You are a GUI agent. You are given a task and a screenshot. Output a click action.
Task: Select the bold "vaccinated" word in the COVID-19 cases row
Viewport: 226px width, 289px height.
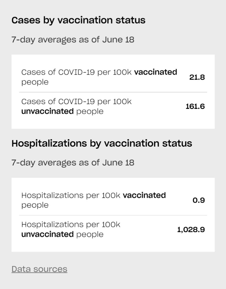pos(156,72)
